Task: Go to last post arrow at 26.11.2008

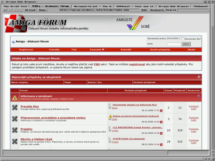Action: click(161, 111)
